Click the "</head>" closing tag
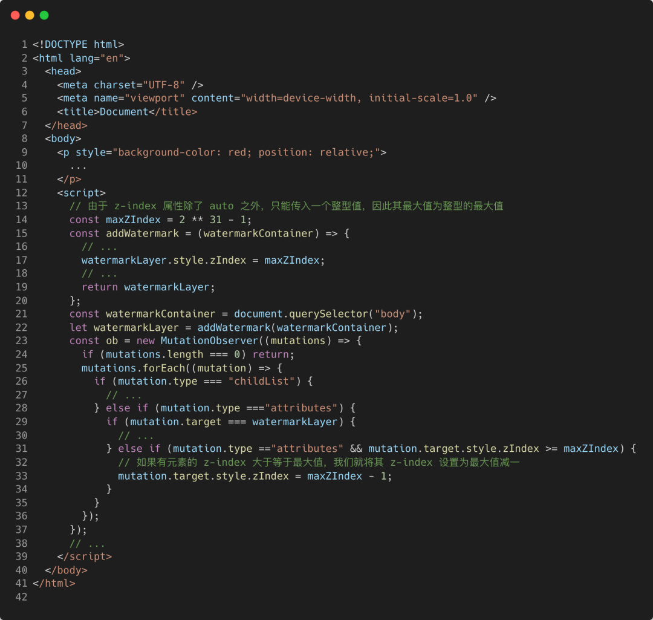Image resolution: width=653 pixels, height=620 pixels. click(67, 125)
